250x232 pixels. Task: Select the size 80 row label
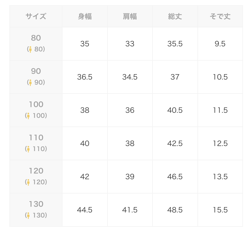[x=36, y=38]
